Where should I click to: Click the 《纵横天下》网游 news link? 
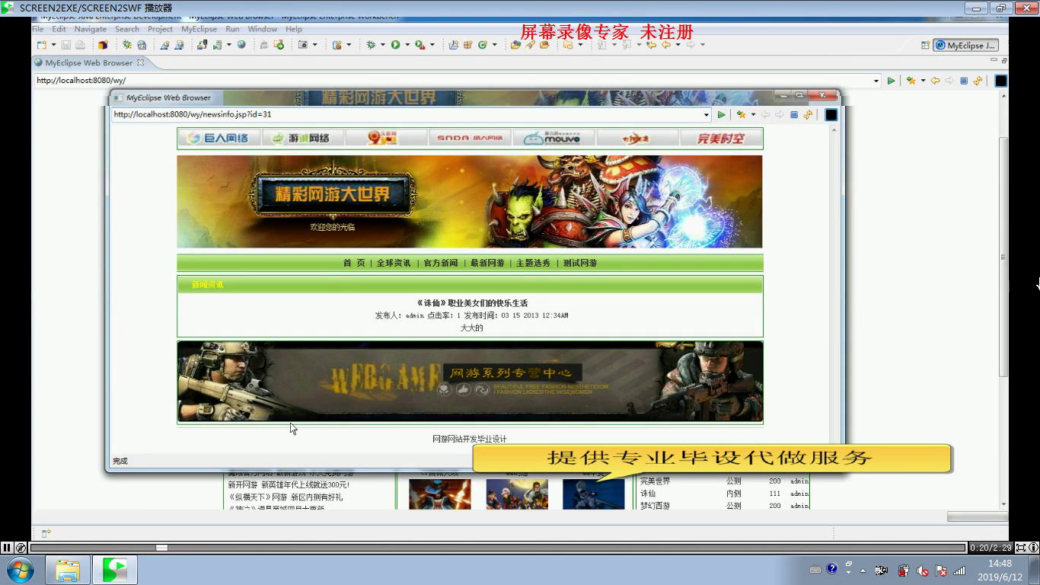tap(285, 497)
